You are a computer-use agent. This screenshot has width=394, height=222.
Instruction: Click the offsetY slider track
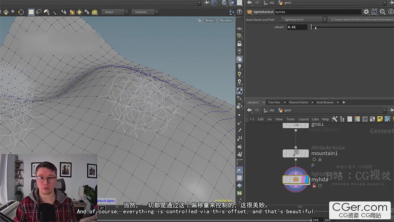click(x=351, y=27)
